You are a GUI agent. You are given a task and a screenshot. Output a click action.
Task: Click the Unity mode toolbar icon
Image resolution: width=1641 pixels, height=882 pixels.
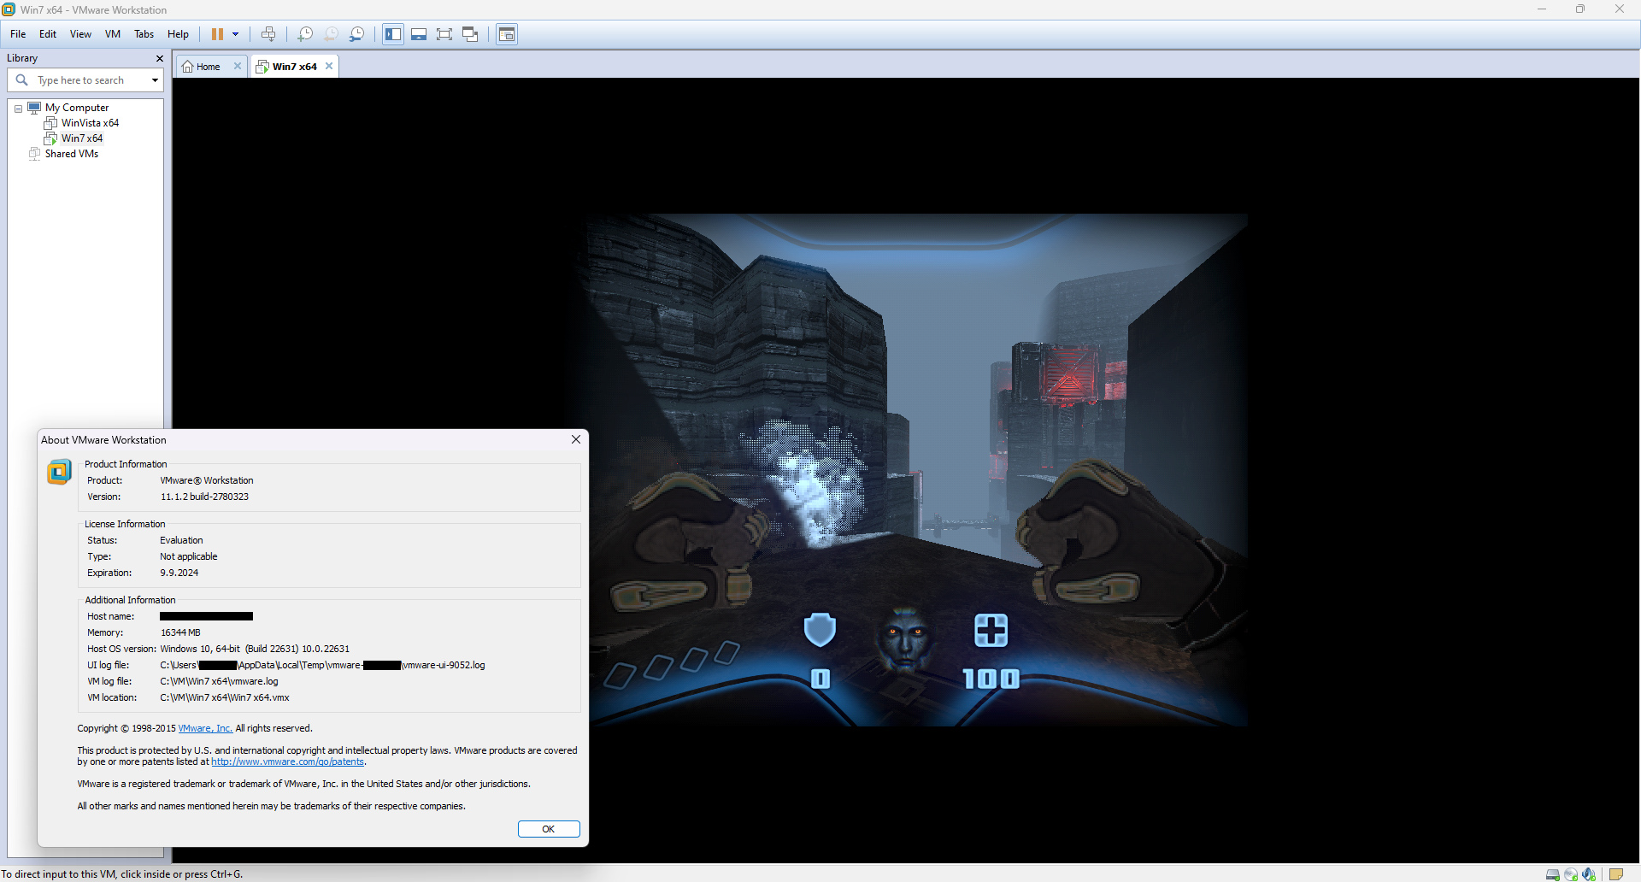click(x=470, y=34)
